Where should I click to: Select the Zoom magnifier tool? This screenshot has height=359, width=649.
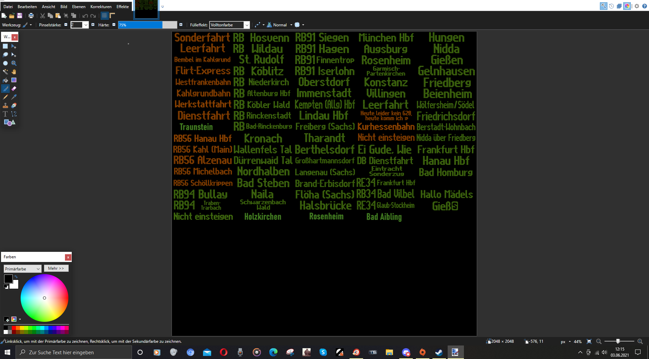[x=14, y=63]
